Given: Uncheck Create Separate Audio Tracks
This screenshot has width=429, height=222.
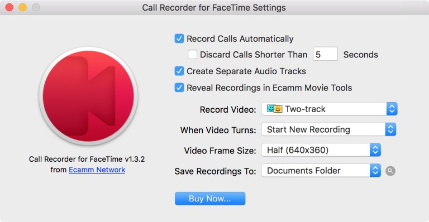Looking at the screenshot, I should click(179, 71).
